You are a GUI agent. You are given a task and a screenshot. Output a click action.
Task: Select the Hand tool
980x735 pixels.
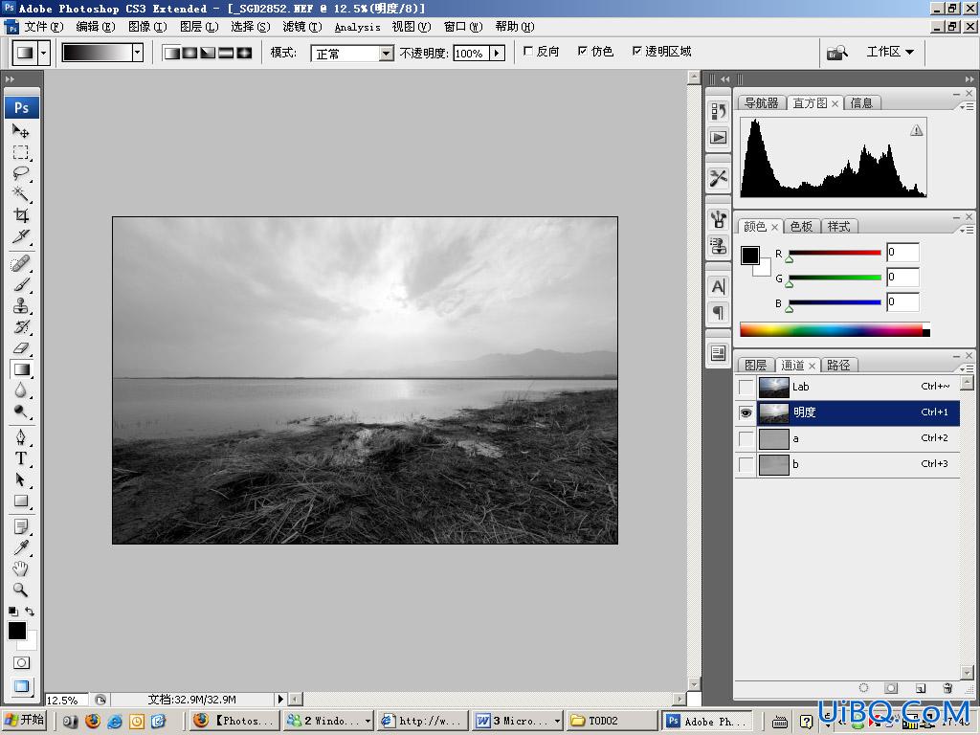click(21, 568)
